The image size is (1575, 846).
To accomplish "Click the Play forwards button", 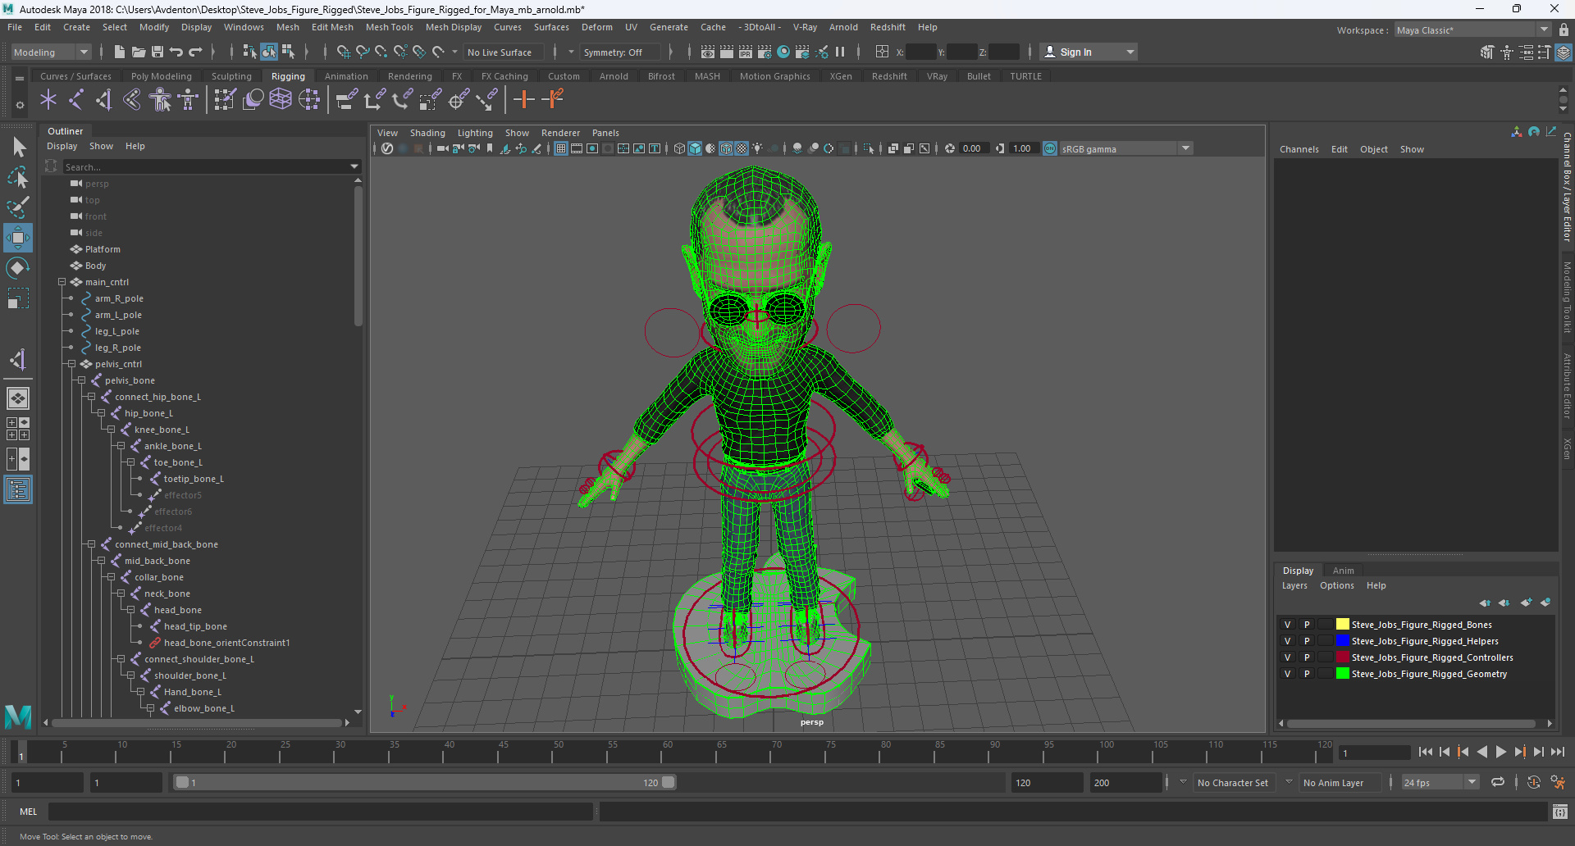I will [x=1500, y=752].
